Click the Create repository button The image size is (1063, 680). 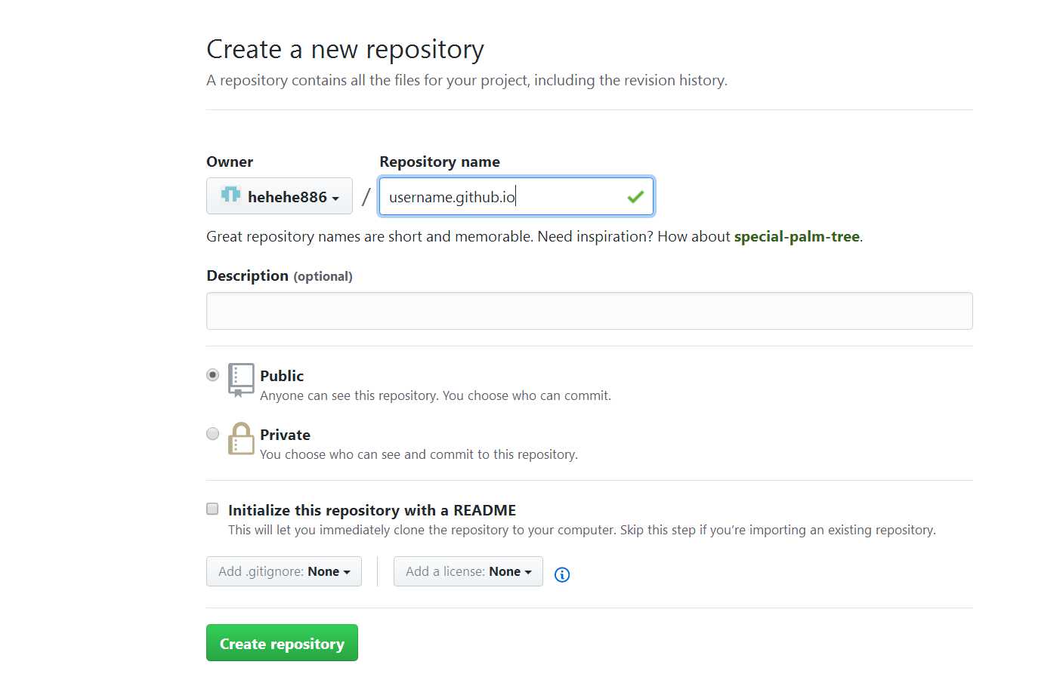point(282,643)
